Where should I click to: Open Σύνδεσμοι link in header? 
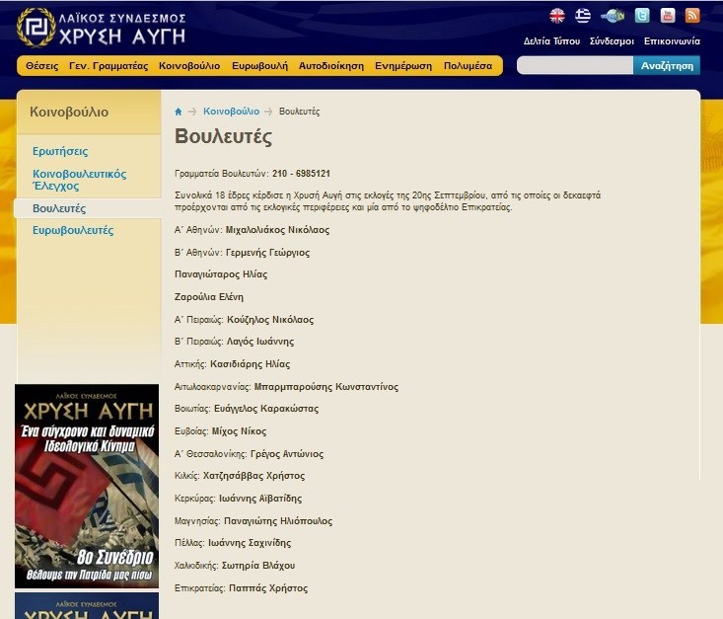[612, 41]
